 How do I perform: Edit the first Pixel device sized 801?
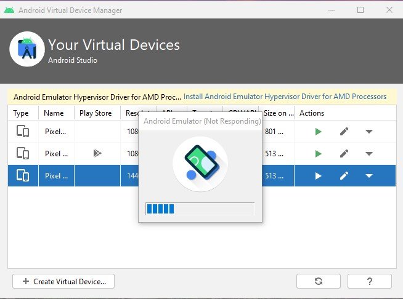344,132
